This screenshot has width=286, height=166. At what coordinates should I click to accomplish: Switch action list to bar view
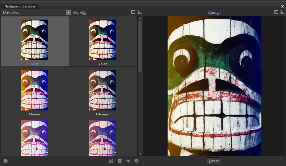pyautogui.click(x=139, y=12)
